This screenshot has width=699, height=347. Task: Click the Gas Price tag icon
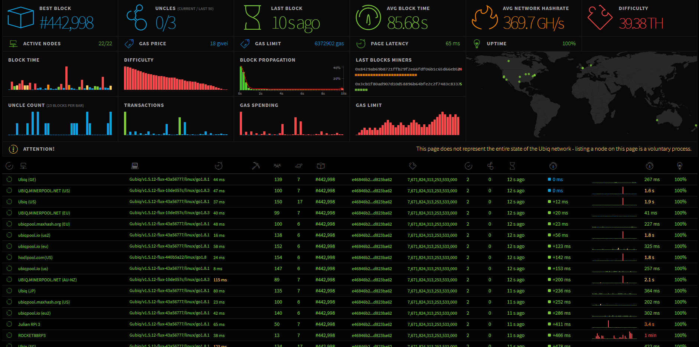pos(129,44)
